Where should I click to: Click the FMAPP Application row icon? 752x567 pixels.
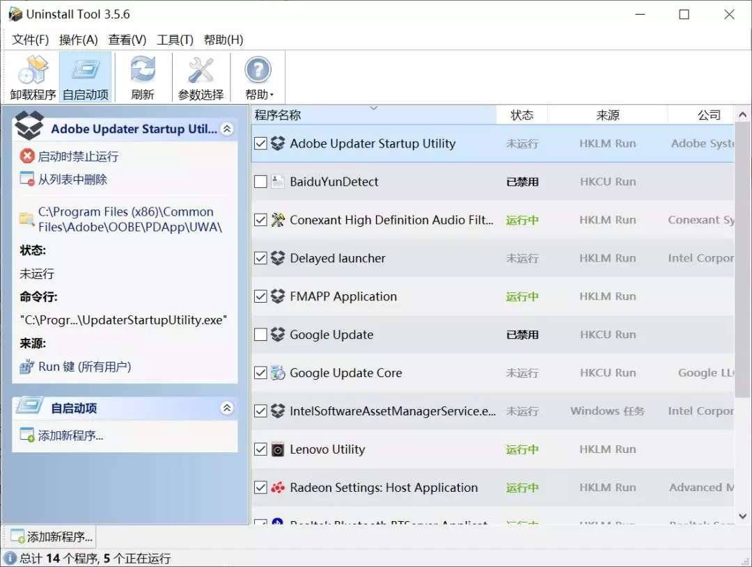pyautogui.click(x=278, y=296)
